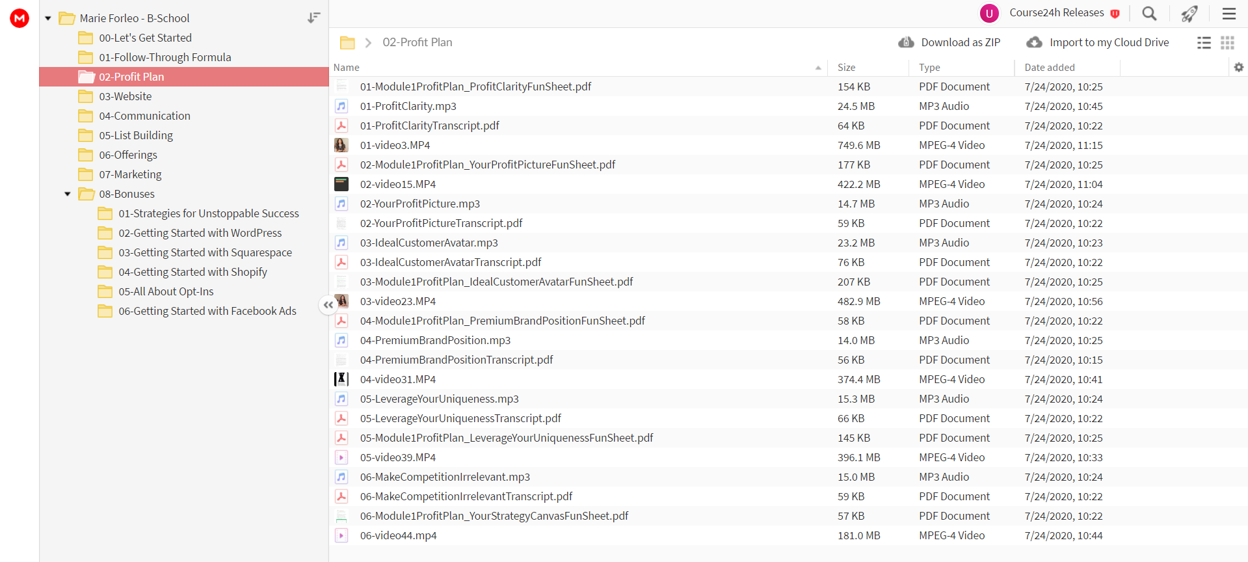Collapse the 08-Bonuses folder arrow

[68, 194]
